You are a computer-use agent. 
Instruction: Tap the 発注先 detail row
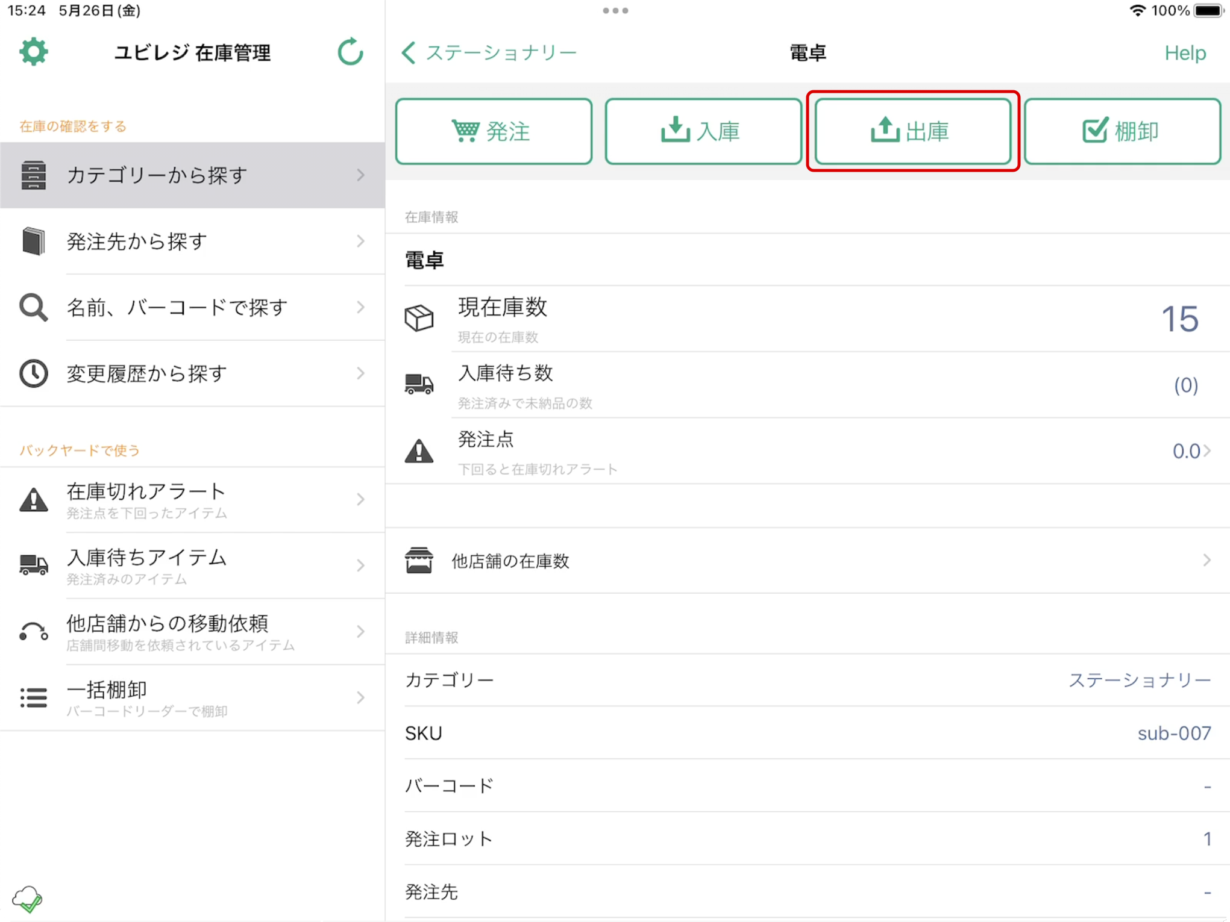(x=808, y=892)
